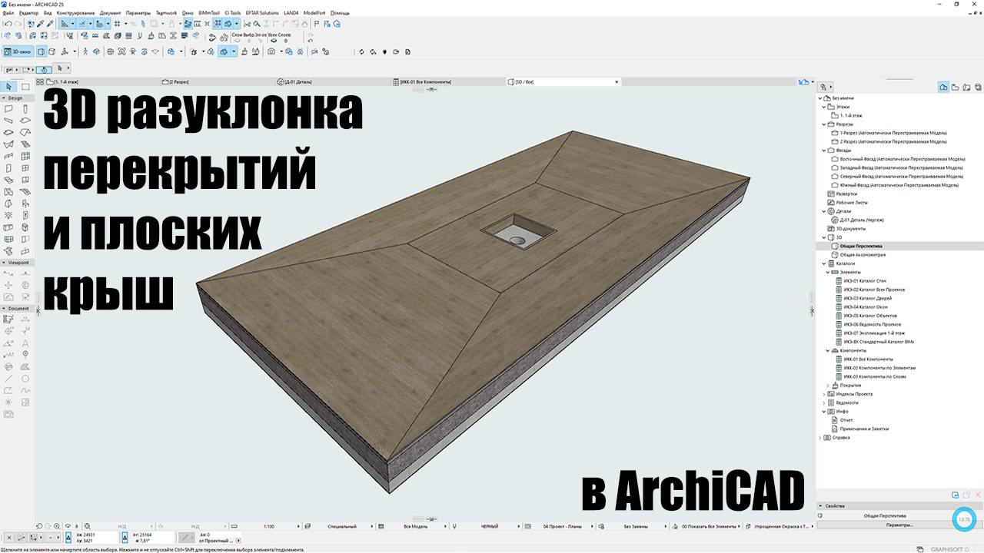Select the Marquee tool in the toolbox
This screenshot has height=553, width=984.
pyautogui.click(x=25, y=86)
